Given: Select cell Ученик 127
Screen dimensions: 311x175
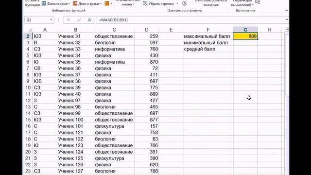Looking at the screenshot, I should (x=76, y=171).
